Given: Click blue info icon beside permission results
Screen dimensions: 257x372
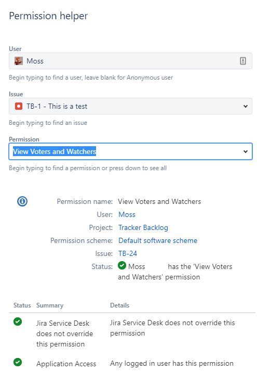Looking at the screenshot, I should tap(22, 201).
